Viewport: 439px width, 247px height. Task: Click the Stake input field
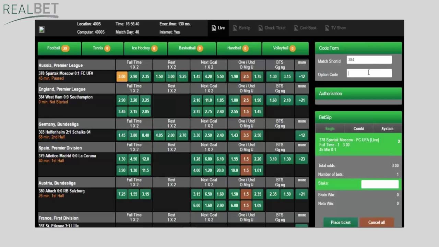click(x=380, y=184)
